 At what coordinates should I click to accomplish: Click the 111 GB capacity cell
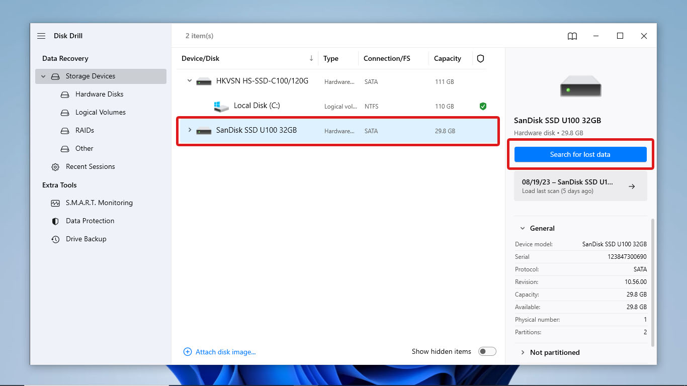pyautogui.click(x=445, y=81)
